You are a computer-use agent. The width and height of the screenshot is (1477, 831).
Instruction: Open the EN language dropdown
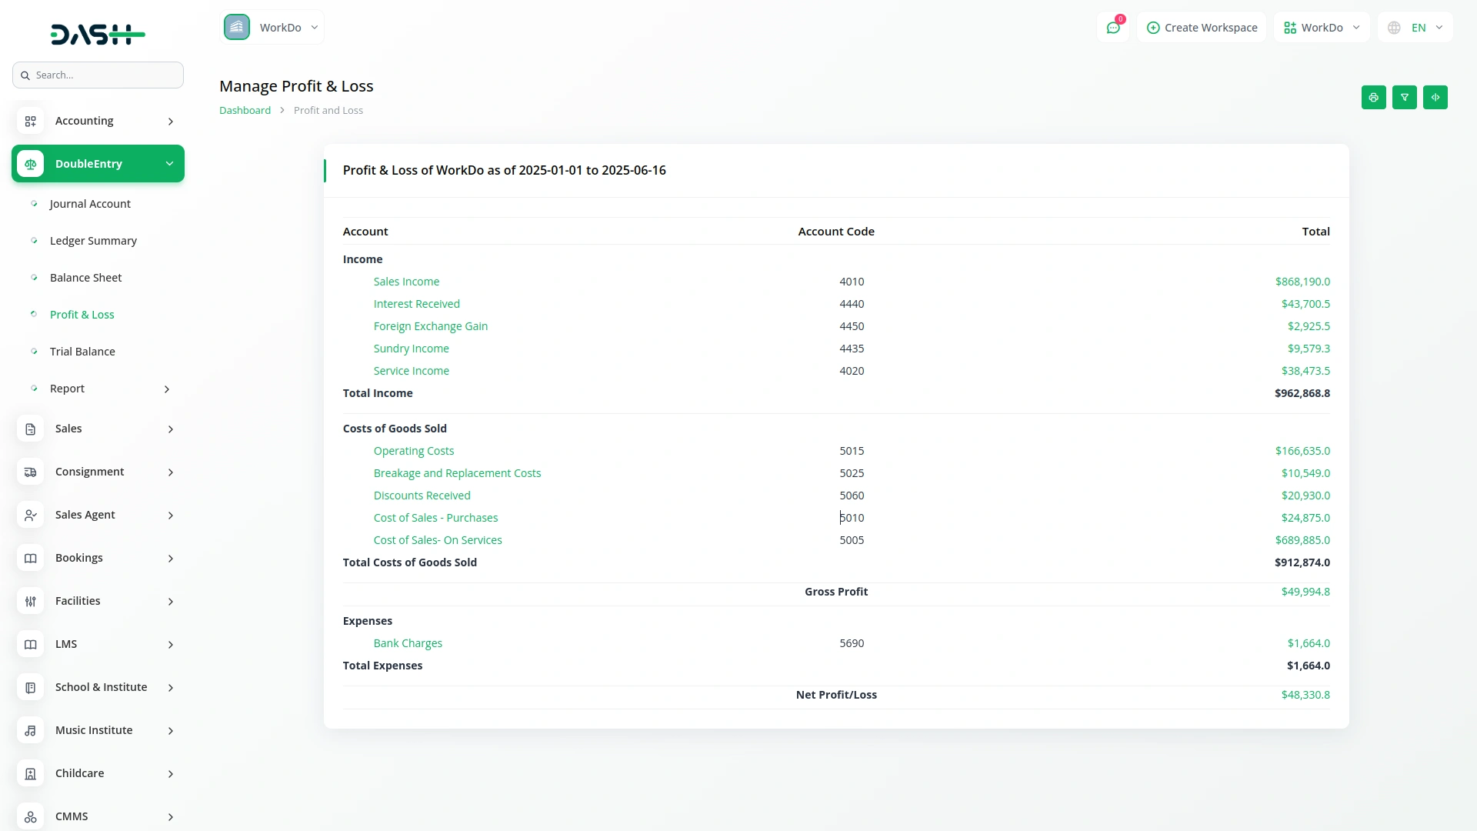coord(1415,28)
